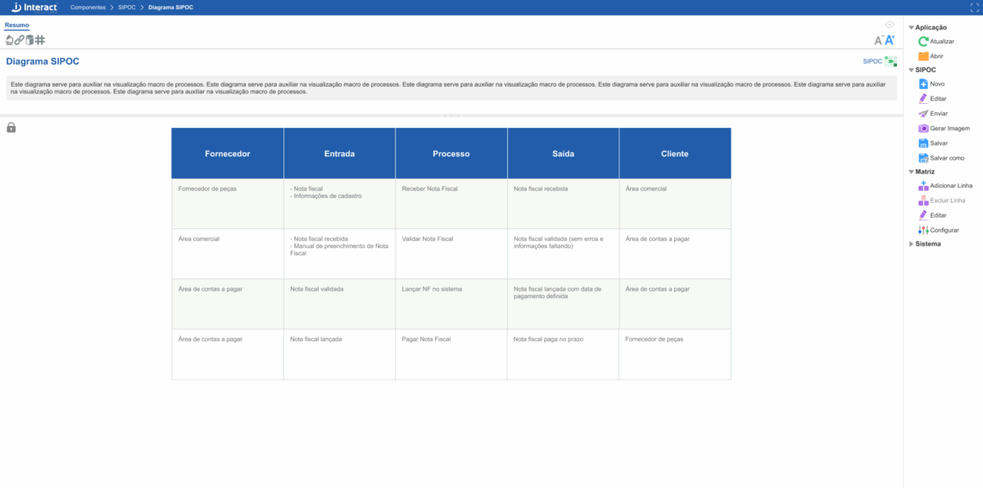Viewport: 983px width, 488px height.
Task: Click the 'Pagar Nota Fiscal' cell
Action: click(451, 355)
